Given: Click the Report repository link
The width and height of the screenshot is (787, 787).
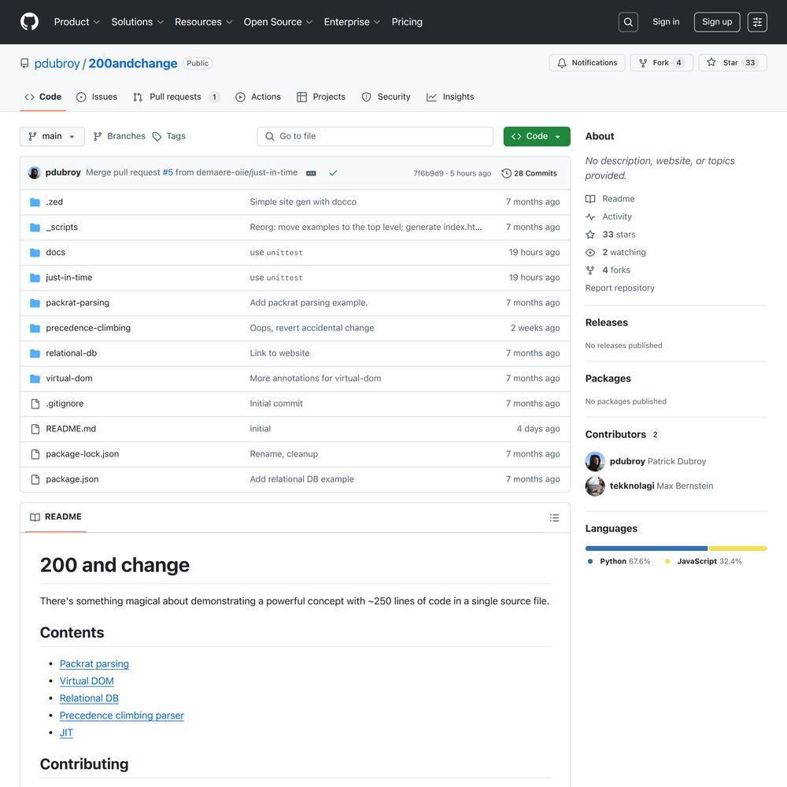Looking at the screenshot, I should click(620, 288).
